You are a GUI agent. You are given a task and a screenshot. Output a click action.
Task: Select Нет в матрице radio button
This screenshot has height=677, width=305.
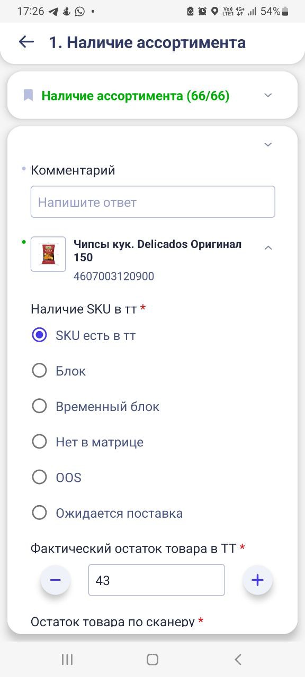point(88,442)
